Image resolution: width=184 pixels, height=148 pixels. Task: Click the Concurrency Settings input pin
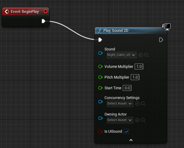pos(101,102)
